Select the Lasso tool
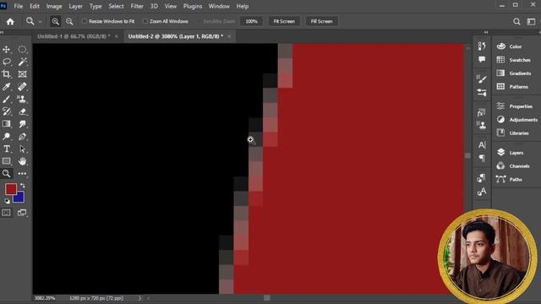This screenshot has height=304, width=541. pos(6,62)
